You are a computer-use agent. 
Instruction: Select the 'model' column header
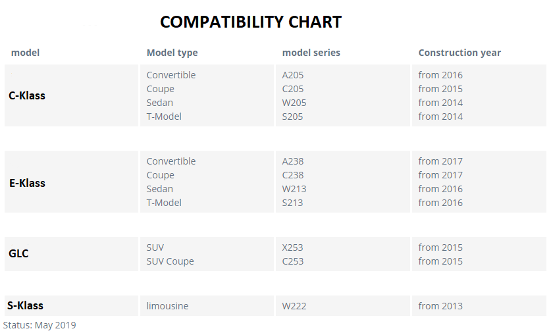click(25, 53)
